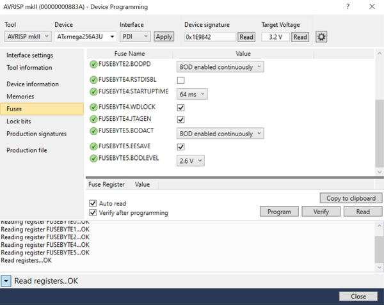Click the Fuse Register column header

[106, 184]
